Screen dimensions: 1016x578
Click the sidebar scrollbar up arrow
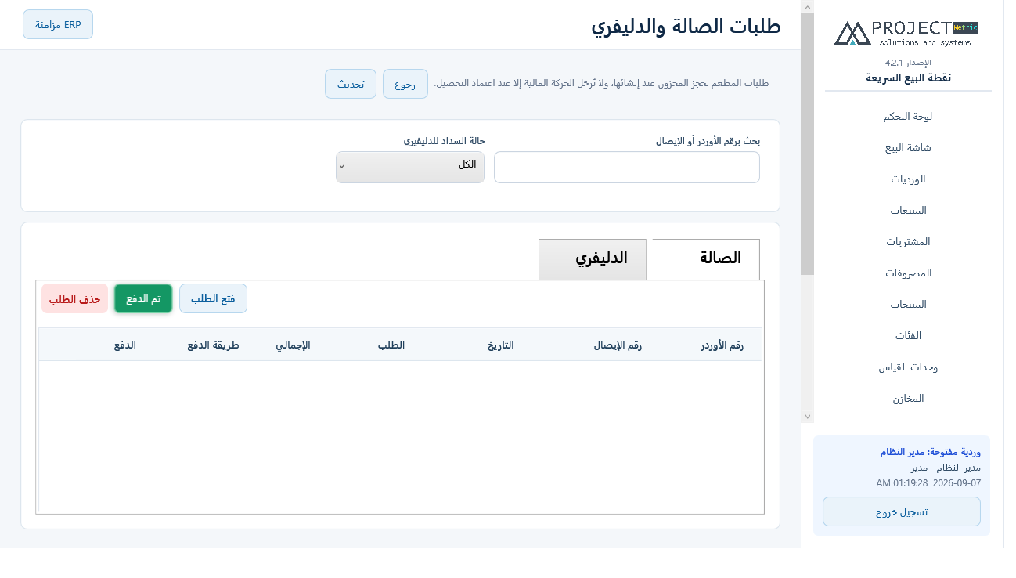click(x=807, y=6)
